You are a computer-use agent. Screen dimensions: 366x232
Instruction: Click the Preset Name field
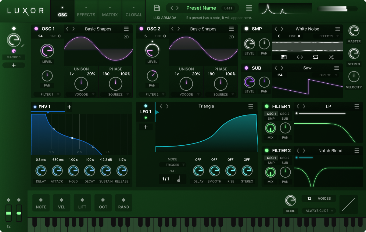(201, 8)
